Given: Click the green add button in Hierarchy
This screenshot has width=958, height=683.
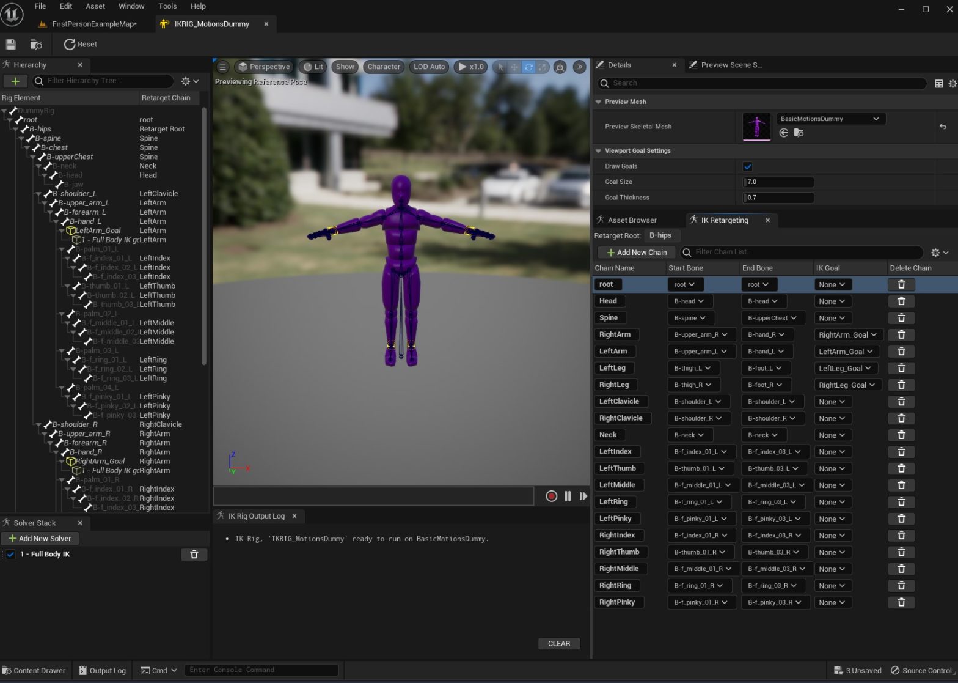Looking at the screenshot, I should (15, 81).
